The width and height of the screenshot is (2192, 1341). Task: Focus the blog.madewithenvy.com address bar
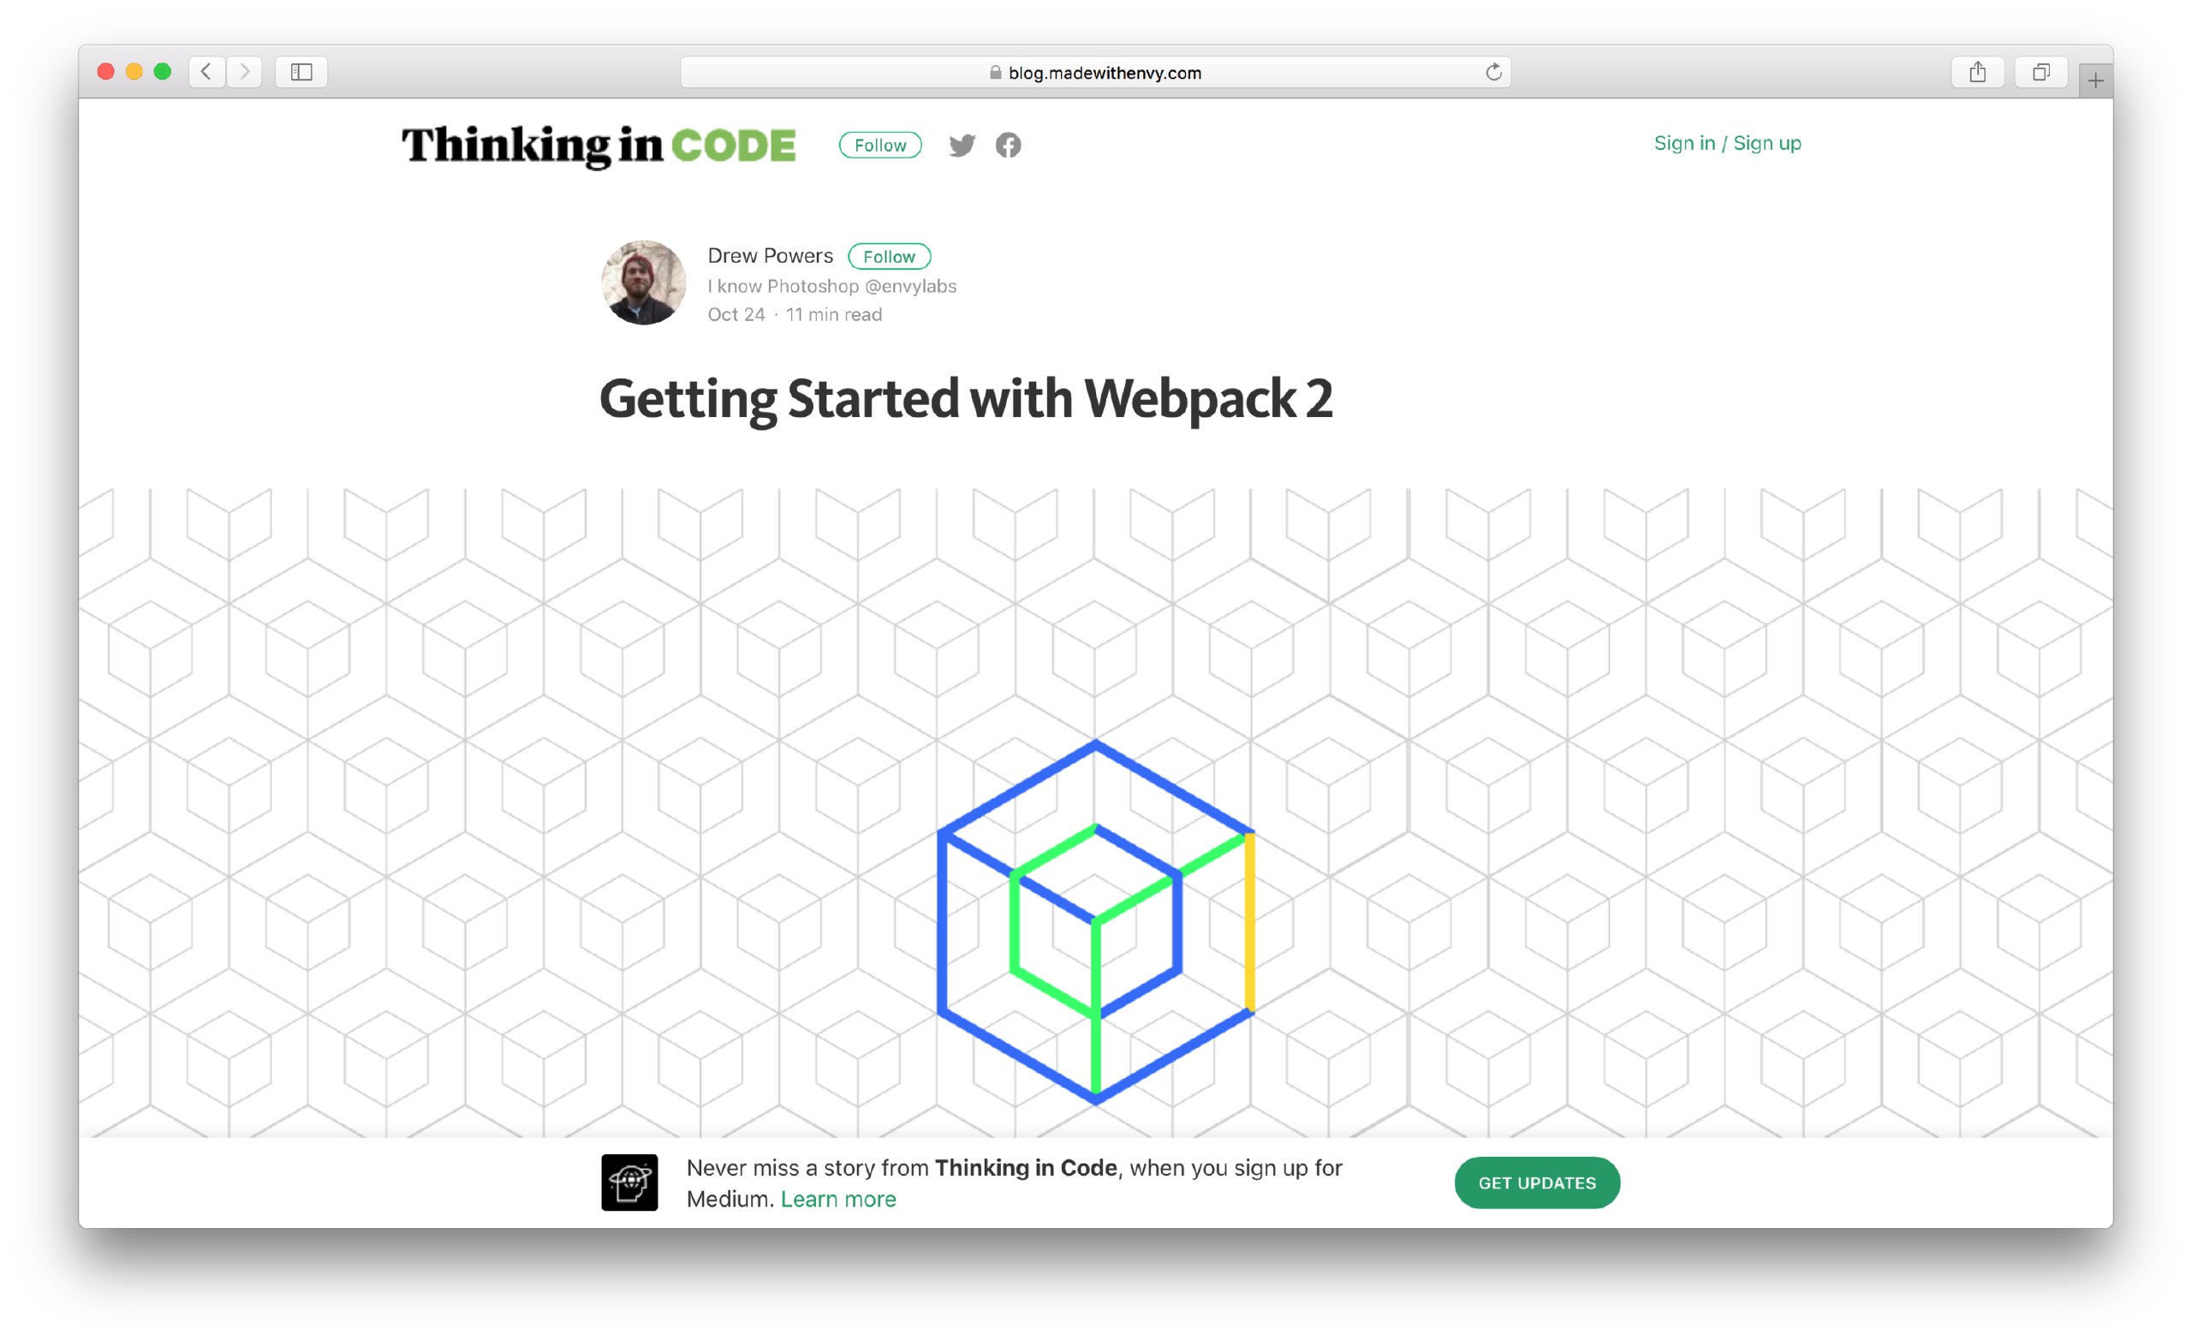1095,72
